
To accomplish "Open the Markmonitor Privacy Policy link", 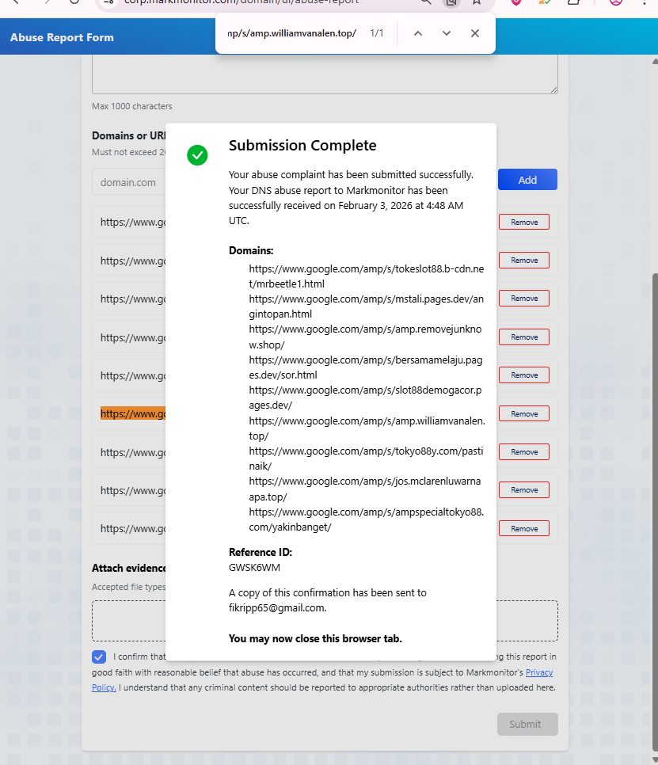I will coord(539,672).
